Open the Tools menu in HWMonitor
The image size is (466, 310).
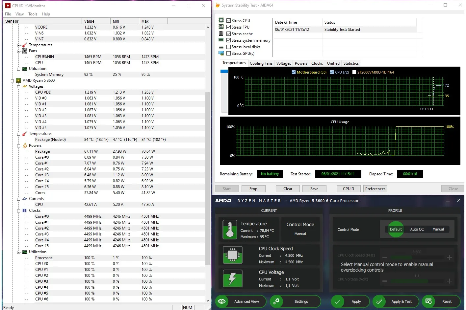coord(33,14)
